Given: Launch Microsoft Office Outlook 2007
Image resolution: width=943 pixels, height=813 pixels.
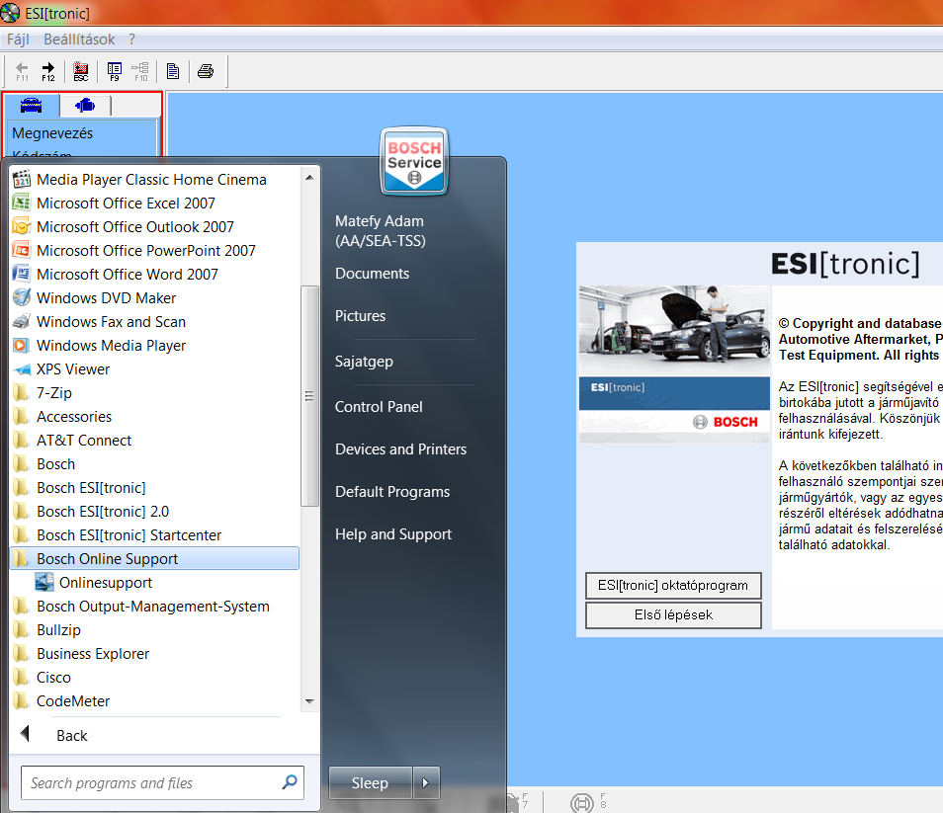Looking at the screenshot, I should click(154, 227).
